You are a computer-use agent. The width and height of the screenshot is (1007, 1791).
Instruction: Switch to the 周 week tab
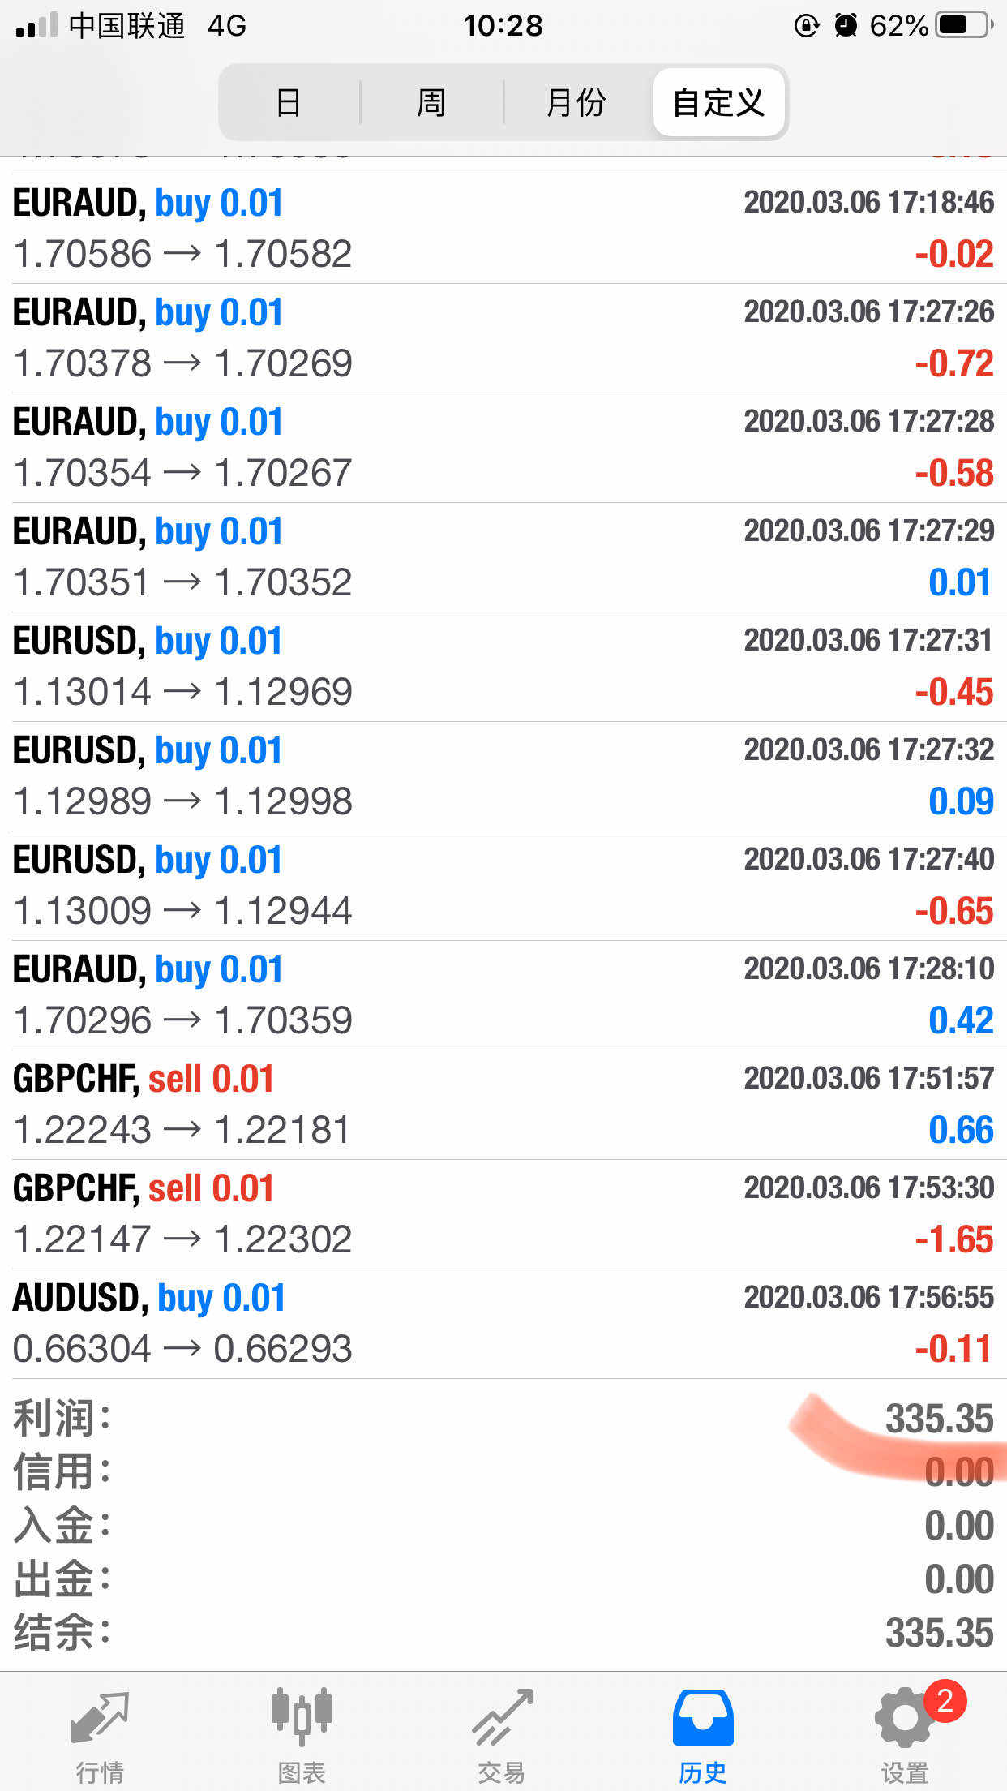pyautogui.click(x=431, y=103)
